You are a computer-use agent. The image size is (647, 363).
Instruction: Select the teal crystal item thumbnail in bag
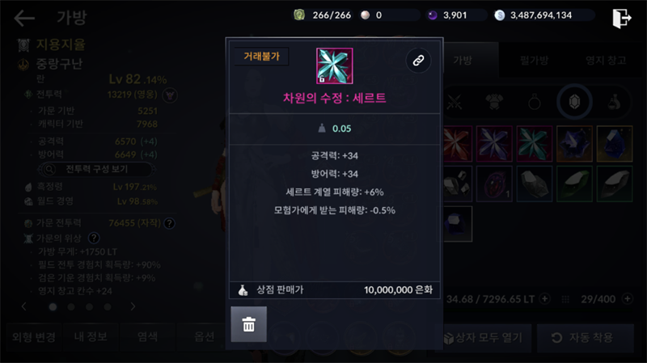tap(534, 144)
